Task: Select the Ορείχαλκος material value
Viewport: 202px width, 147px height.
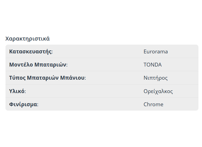Action: 158,91
